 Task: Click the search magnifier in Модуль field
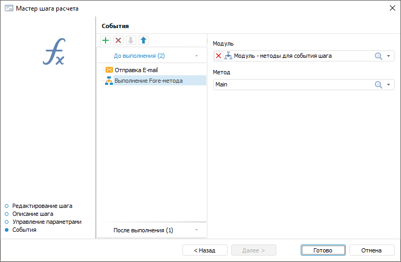[379, 56]
